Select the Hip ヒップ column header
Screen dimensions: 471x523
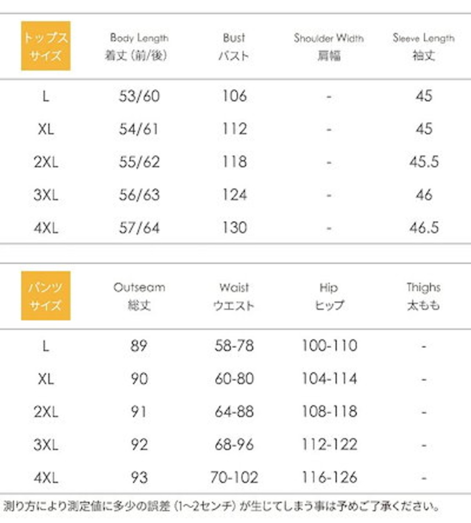329,296
